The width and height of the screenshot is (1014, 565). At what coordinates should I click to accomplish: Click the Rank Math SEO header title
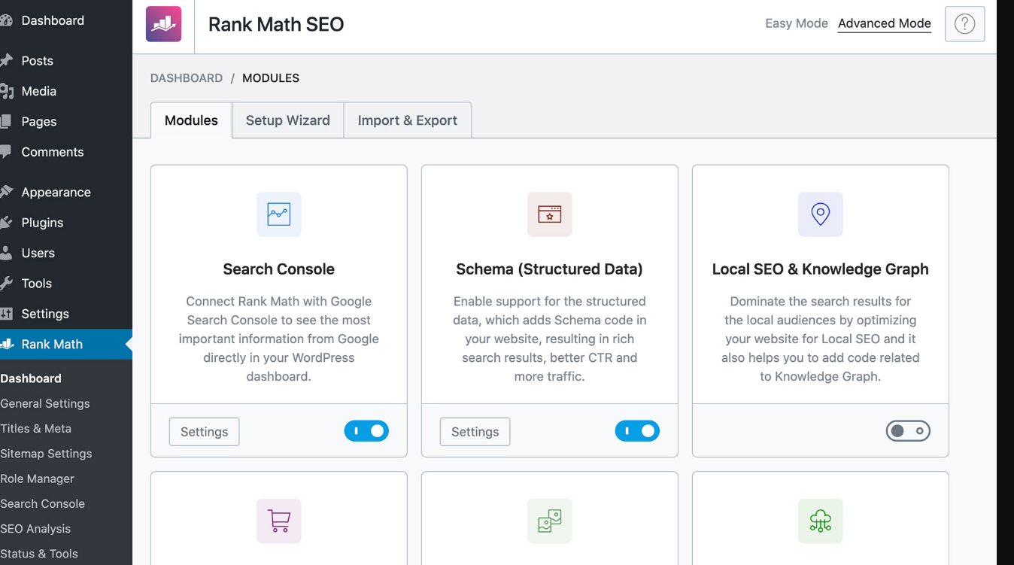(x=276, y=24)
